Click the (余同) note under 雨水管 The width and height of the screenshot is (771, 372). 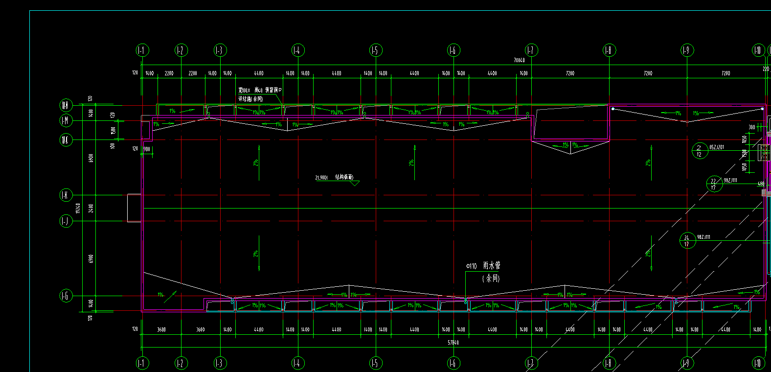[x=491, y=278]
